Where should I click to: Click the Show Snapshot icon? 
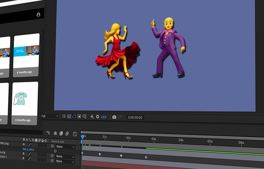(x=120, y=117)
